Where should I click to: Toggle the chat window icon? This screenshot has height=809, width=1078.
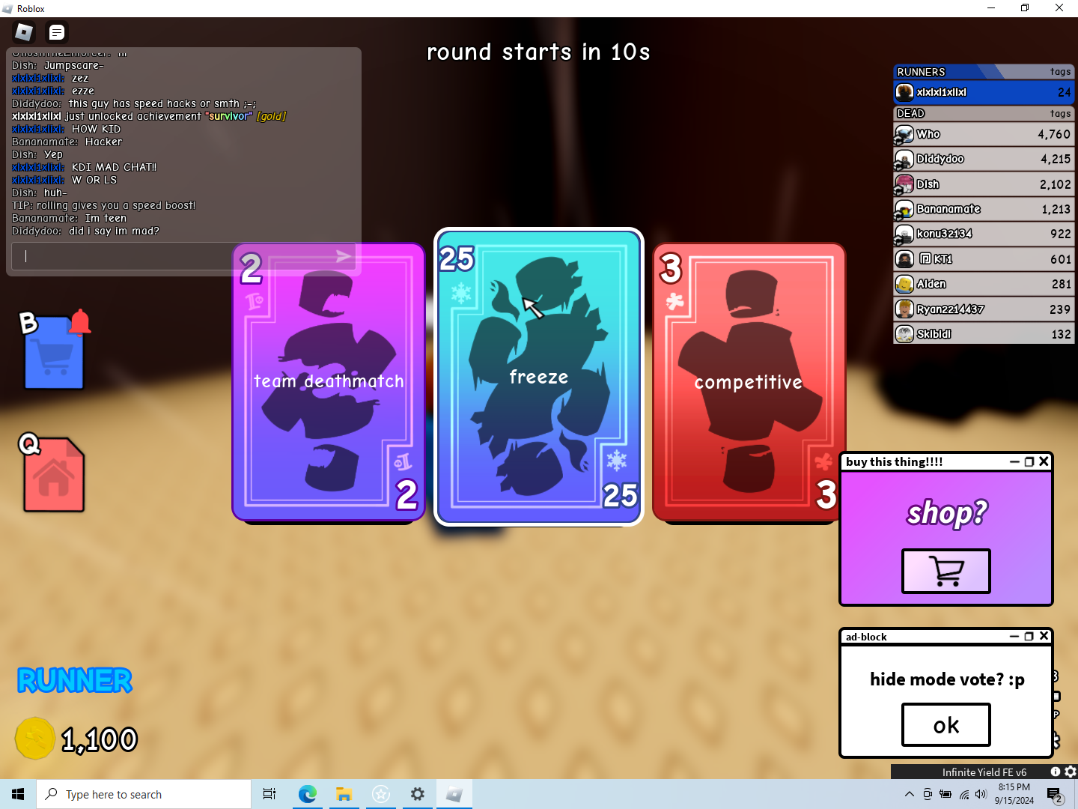pyautogui.click(x=57, y=32)
